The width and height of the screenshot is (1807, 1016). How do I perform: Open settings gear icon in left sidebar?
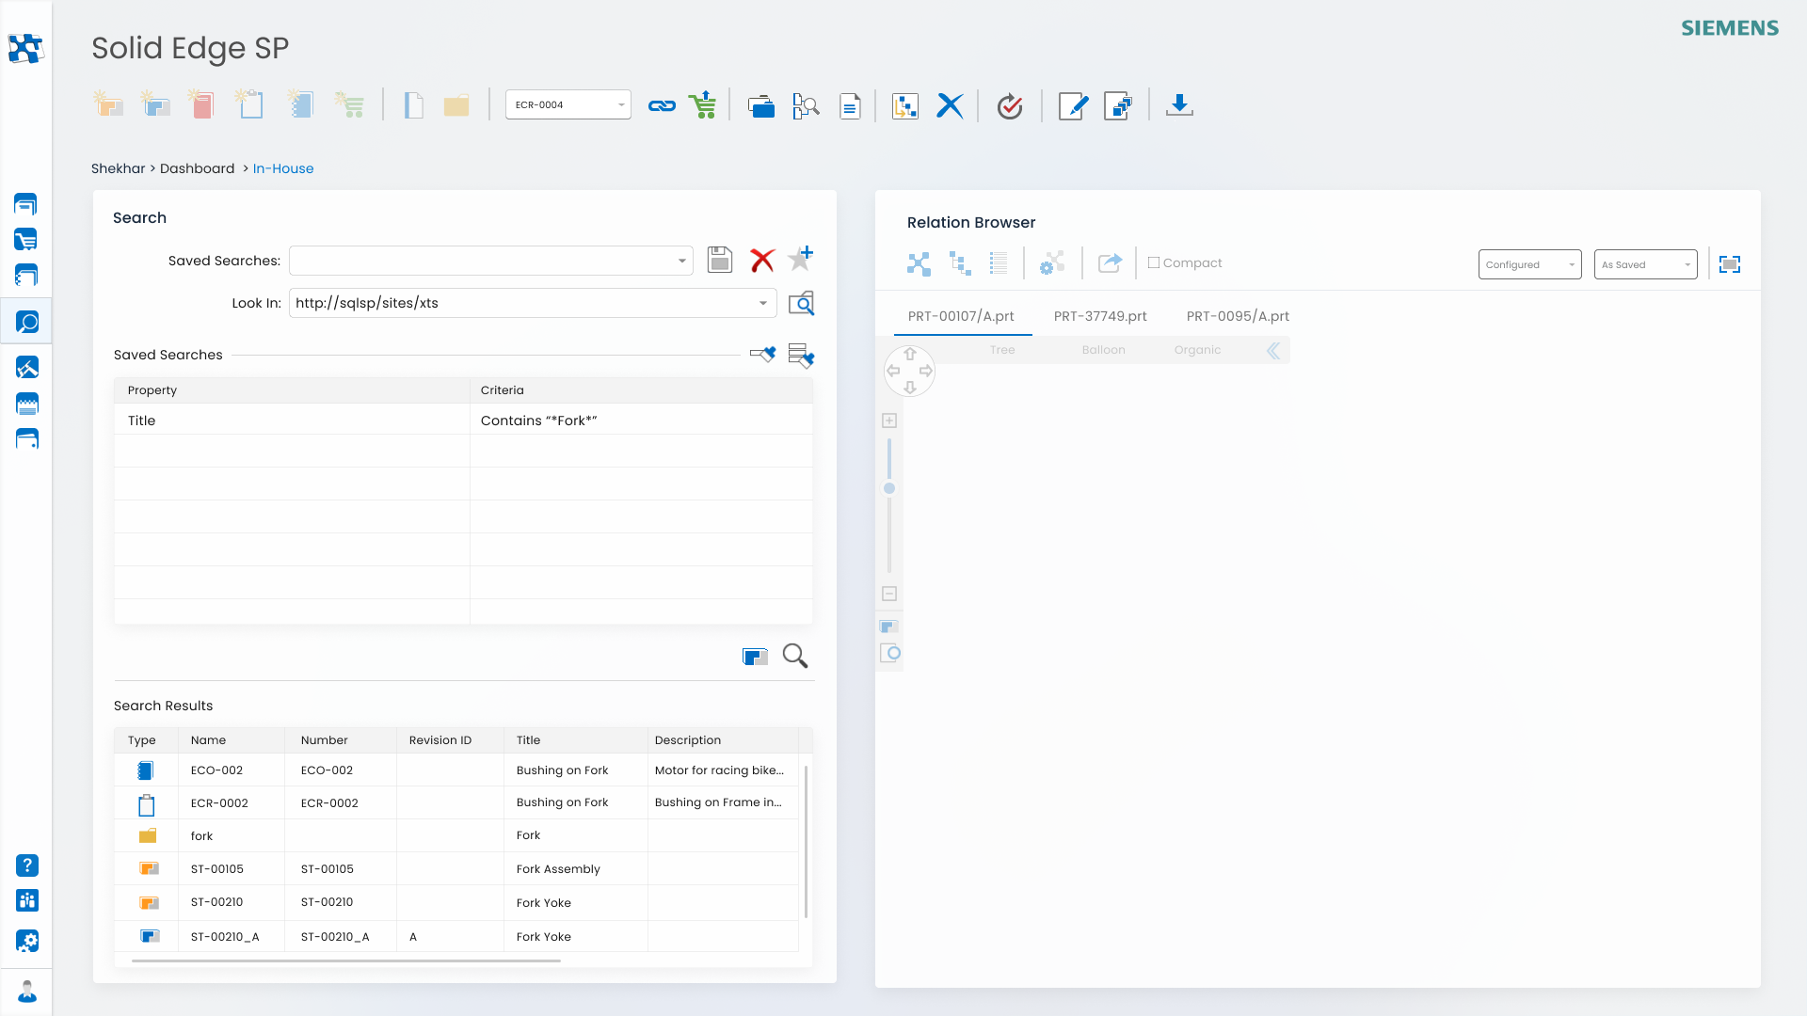pos(27,941)
